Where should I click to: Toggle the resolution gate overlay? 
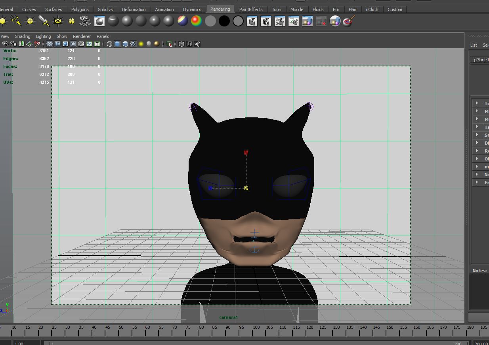pyautogui.click(x=65, y=44)
